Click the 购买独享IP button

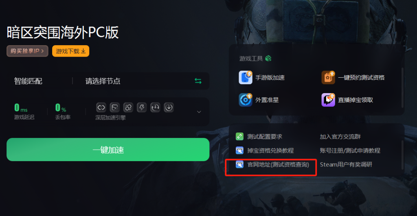click(x=27, y=51)
